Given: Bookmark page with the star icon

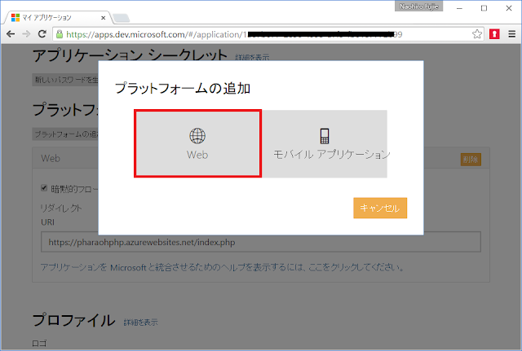Looking at the screenshot, I should pos(476,34).
